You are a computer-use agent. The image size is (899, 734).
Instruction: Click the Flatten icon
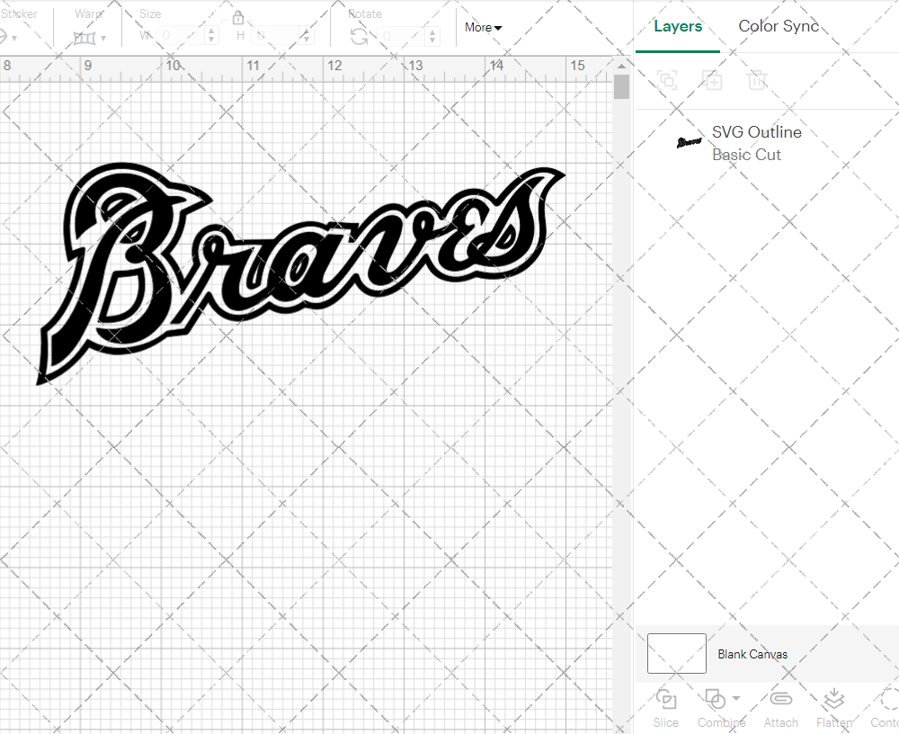tap(833, 699)
